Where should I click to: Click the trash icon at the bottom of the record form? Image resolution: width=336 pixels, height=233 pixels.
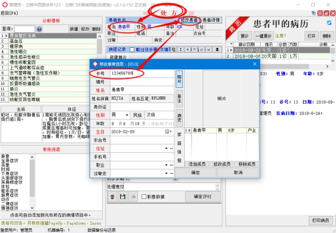112,197
